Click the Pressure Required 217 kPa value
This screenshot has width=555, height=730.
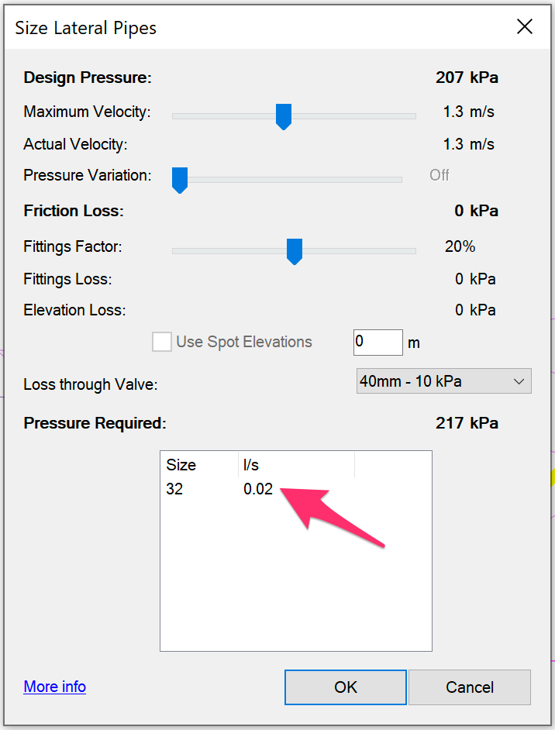click(x=467, y=423)
